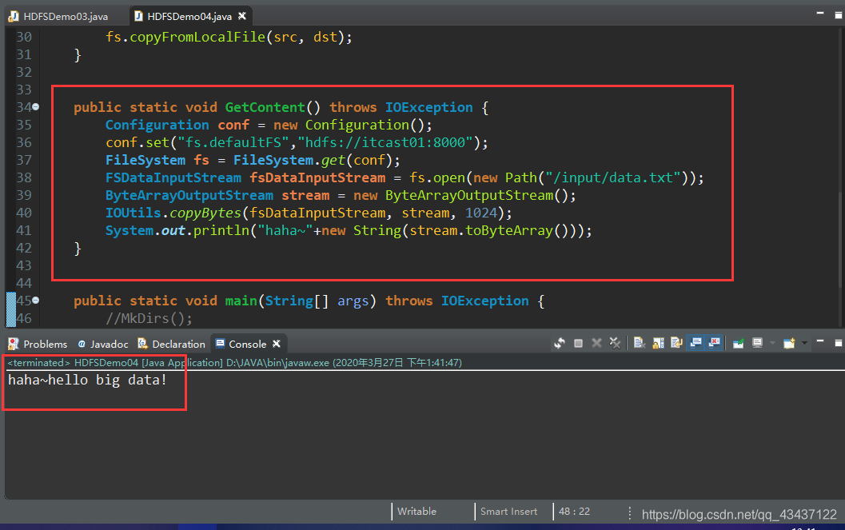Toggle Show Console When Standard Out Changes

click(x=696, y=343)
